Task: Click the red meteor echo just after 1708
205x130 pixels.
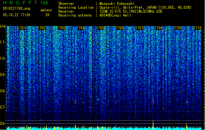Action: (153, 102)
